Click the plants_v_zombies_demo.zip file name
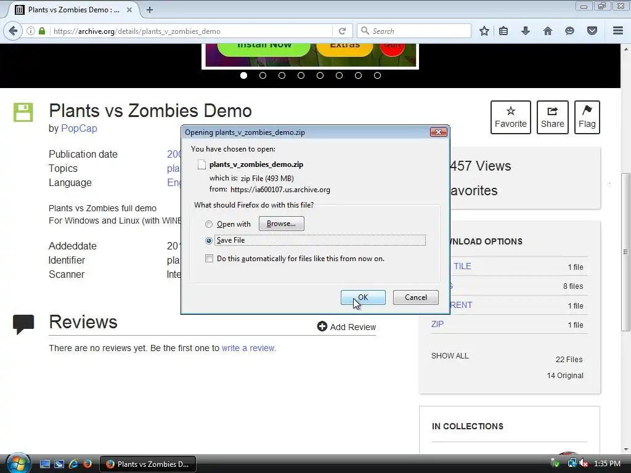Image resolution: width=631 pixels, height=473 pixels. [256, 164]
